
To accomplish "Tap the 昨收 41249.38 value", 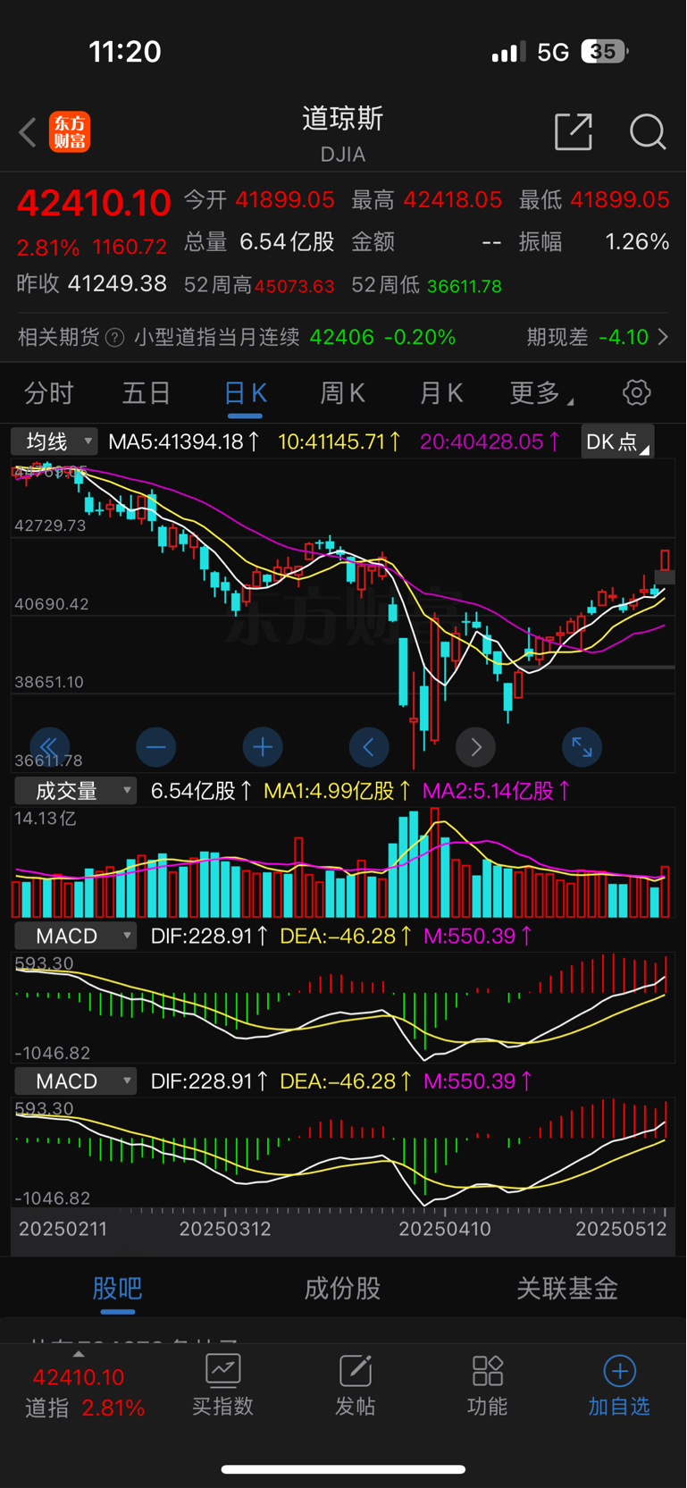I will click(118, 284).
